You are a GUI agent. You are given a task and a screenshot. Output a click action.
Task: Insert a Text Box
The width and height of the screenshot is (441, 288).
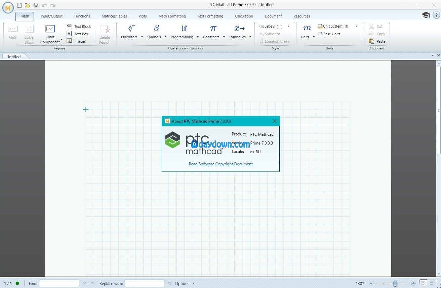pyautogui.click(x=78, y=34)
